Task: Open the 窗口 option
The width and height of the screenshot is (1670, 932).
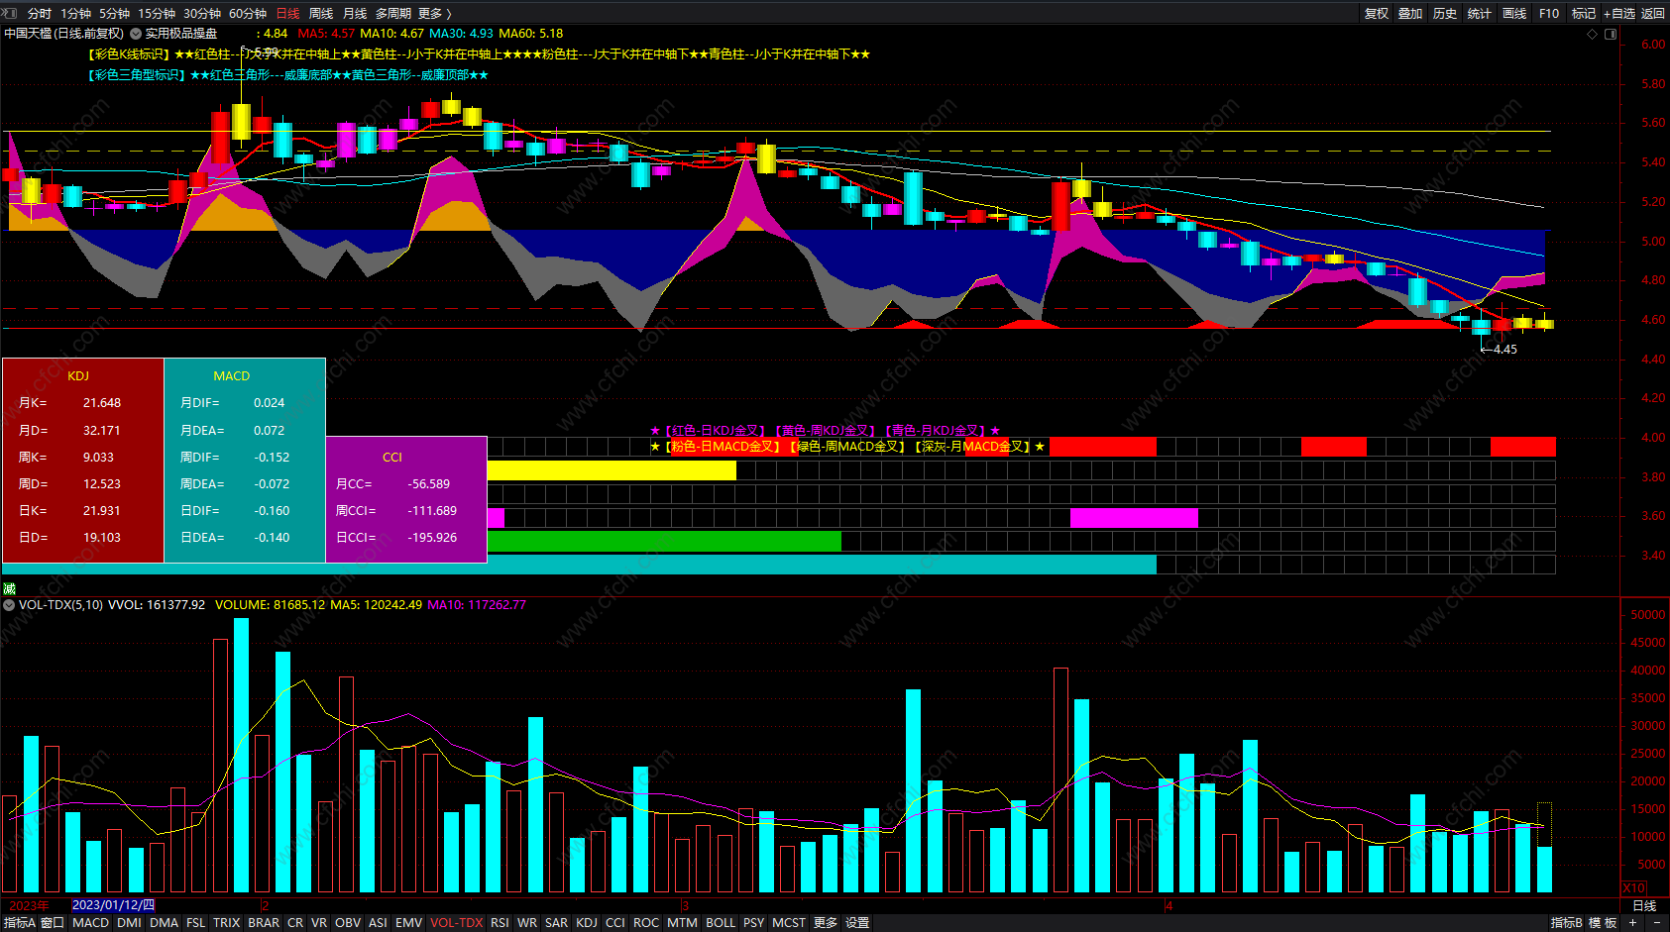Action: pos(53,922)
